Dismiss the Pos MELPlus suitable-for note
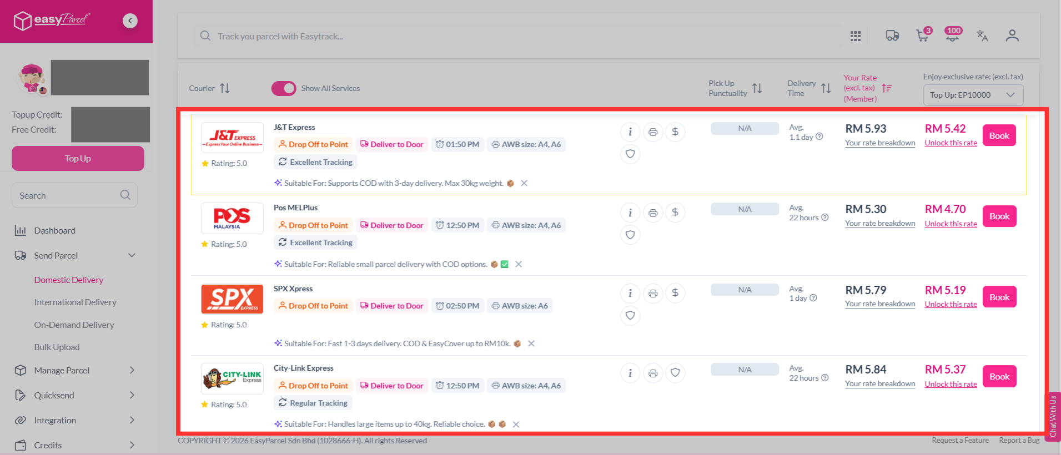The height and width of the screenshot is (455, 1061). 519,264
